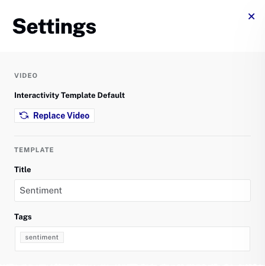The height and width of the screenshot is (266, 265).
Task: Click the TEMPLATE section label
Action: point(34,150)
